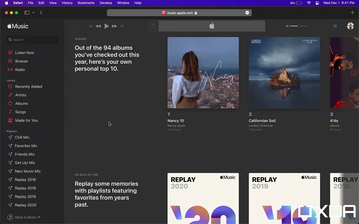The image size is (359, 224).
Task: View your Artists library
Action: coord(21,95)
